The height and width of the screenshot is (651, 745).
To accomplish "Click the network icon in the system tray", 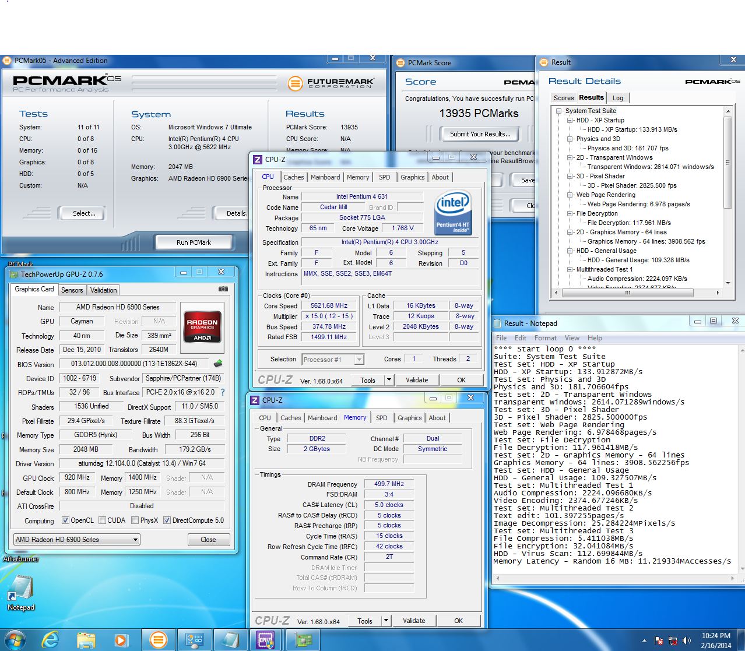I will pyautogui.click(x=673, y=641).
